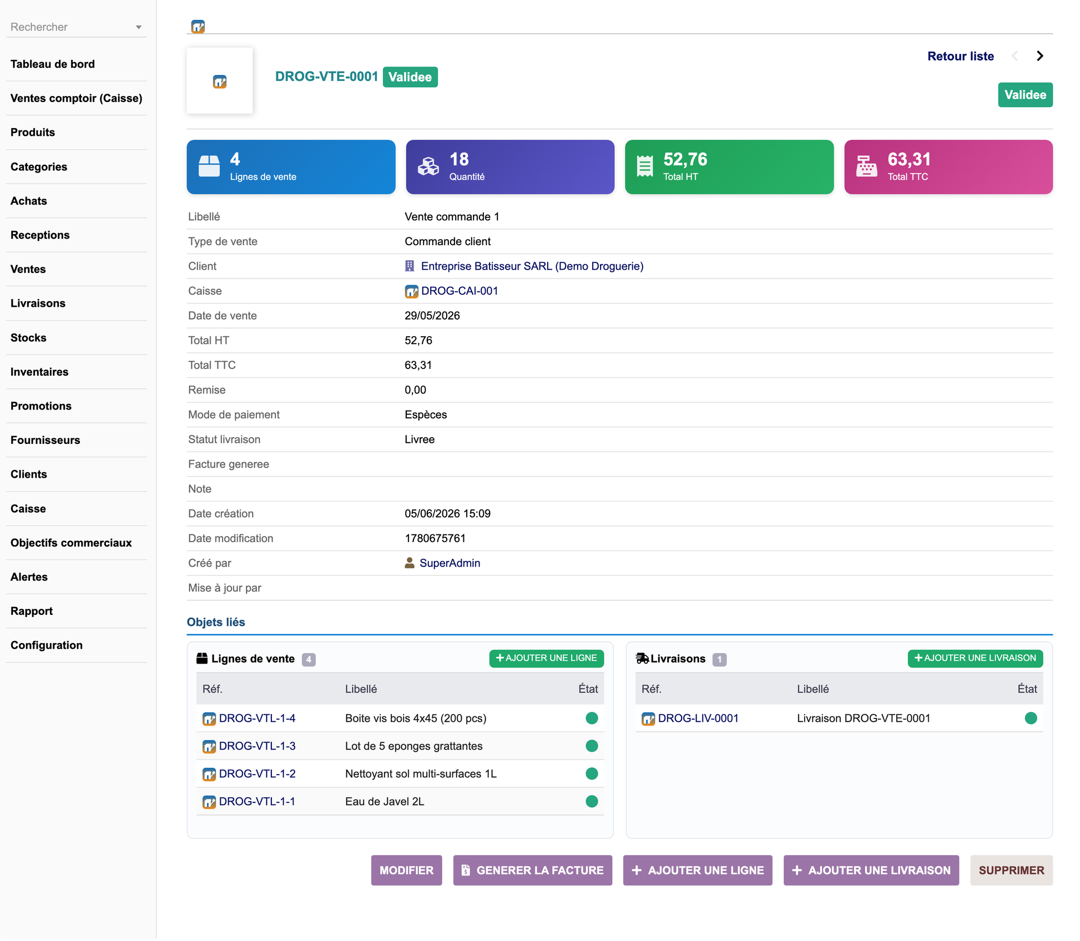Open the DROG-LIV-0001 delivery link

(698, 719)
